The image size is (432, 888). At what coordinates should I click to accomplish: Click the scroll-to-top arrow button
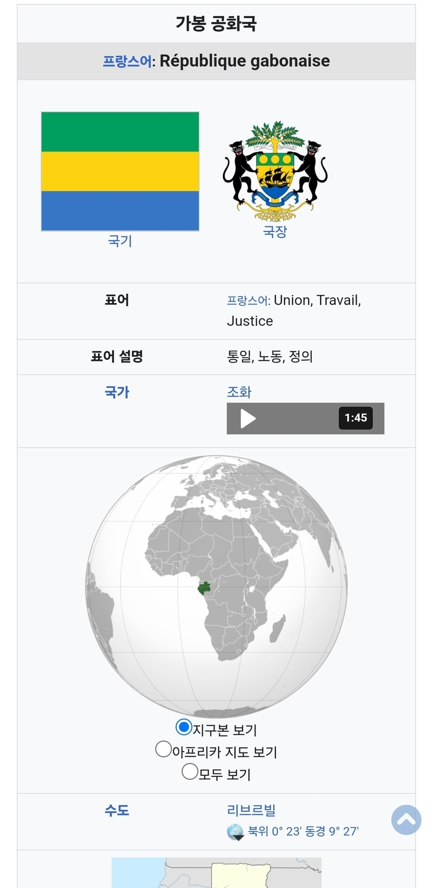point(406,820)
